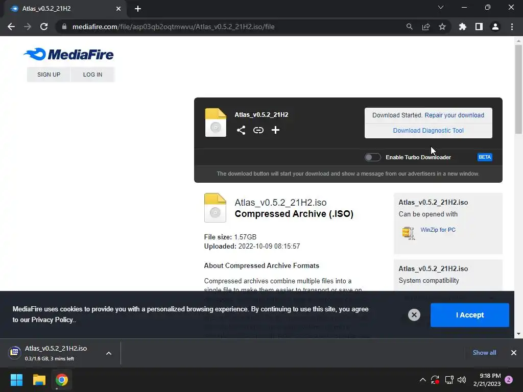The height and width of the screenshot is (392, 523).
Task: Open the Windows Start menu
Action: point(16,380)
